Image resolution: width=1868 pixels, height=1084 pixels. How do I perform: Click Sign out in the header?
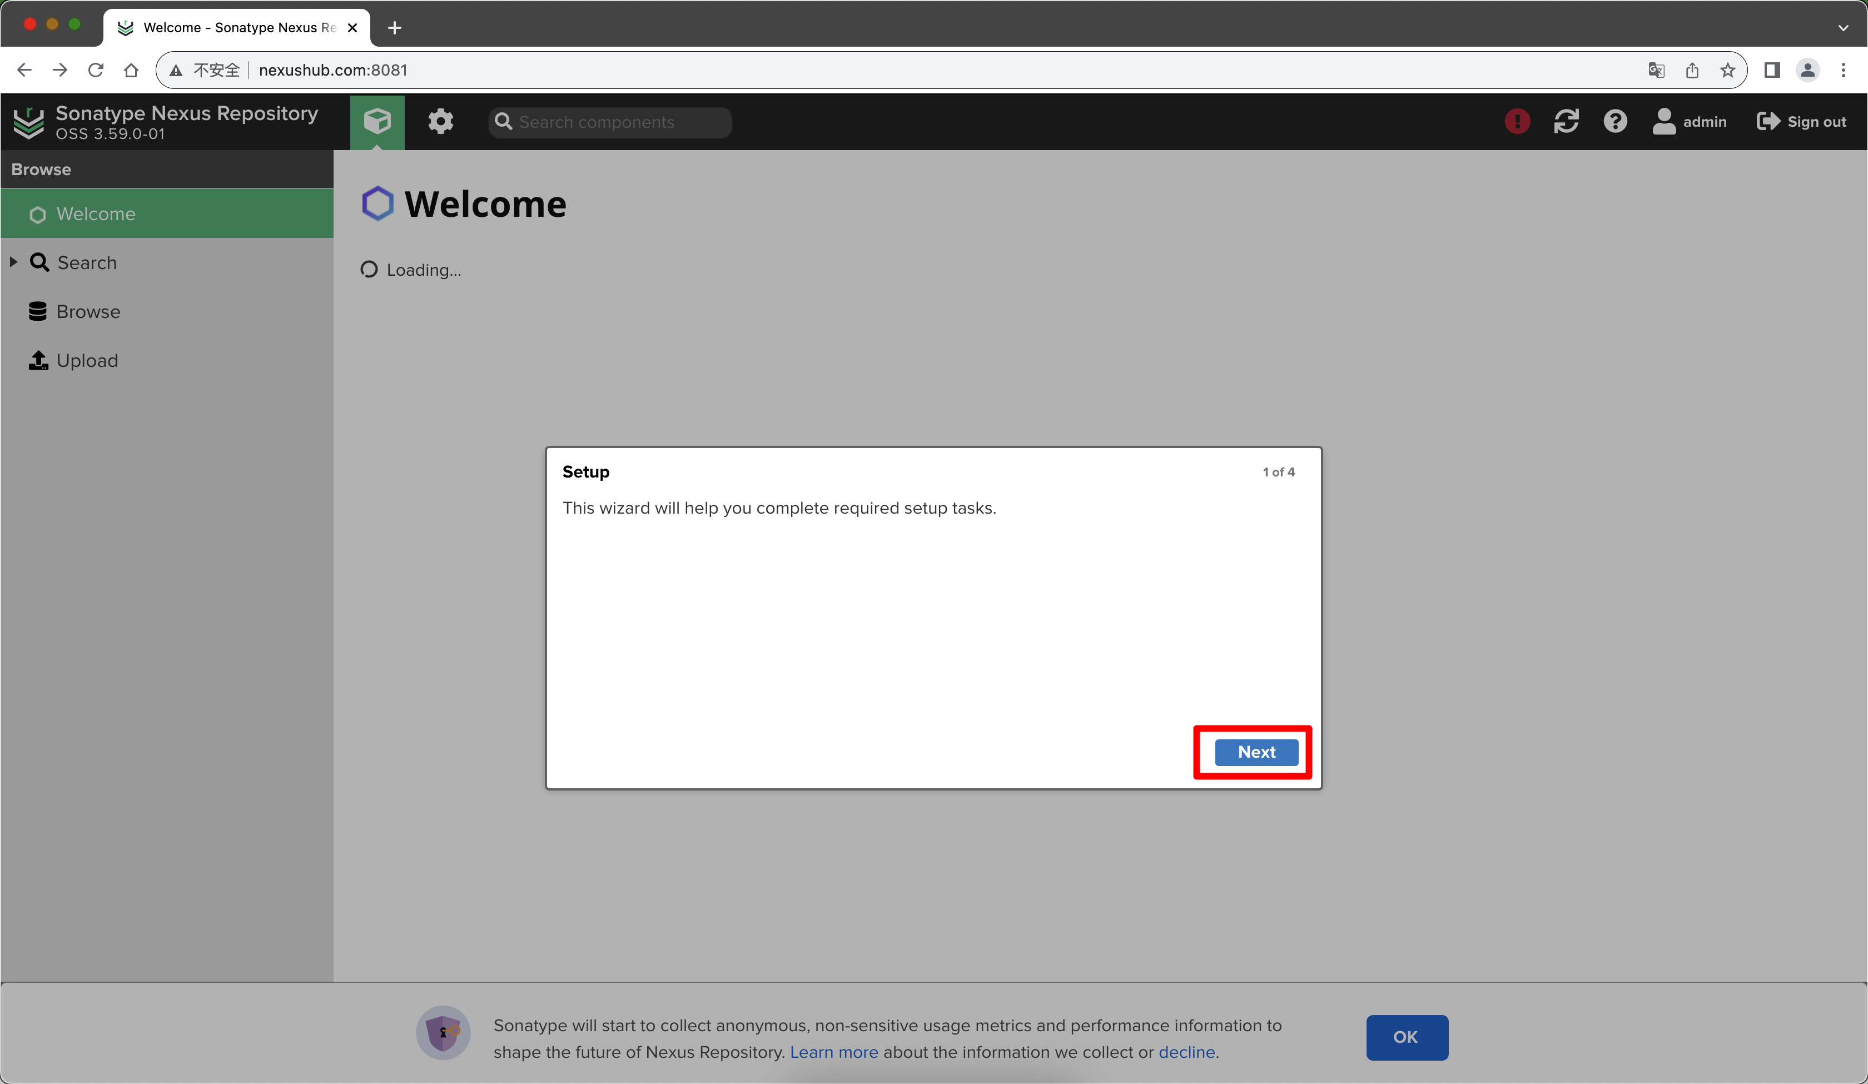1801,122
